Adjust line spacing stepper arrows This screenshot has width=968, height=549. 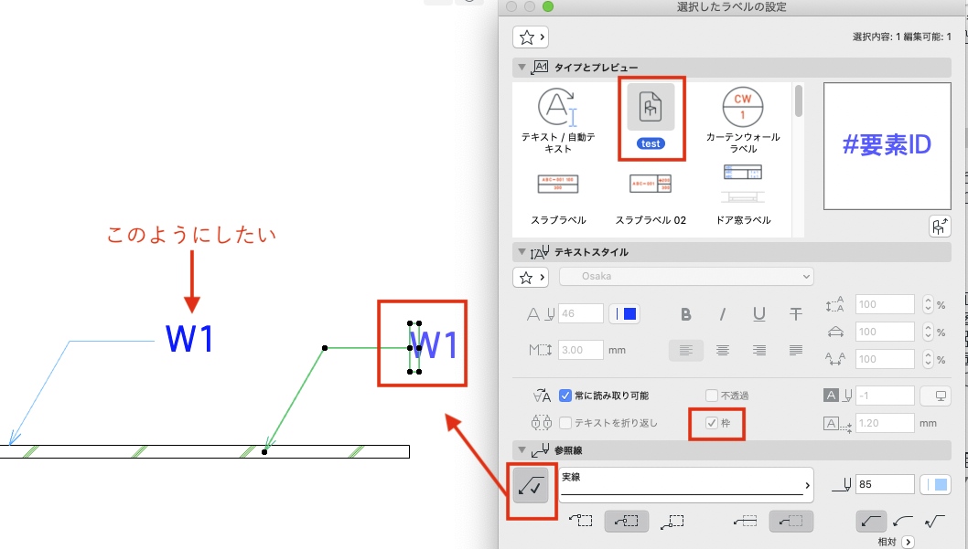928,304
